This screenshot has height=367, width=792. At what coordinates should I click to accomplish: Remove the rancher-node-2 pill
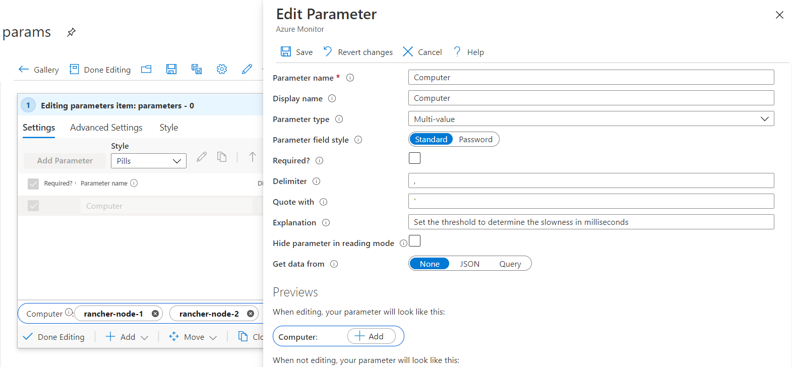(251, 314)
